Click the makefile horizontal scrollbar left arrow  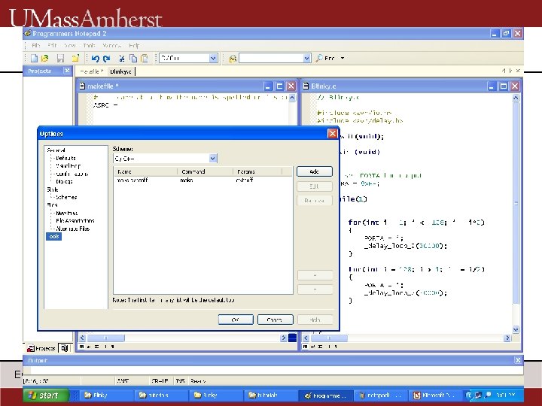(82, 338)
